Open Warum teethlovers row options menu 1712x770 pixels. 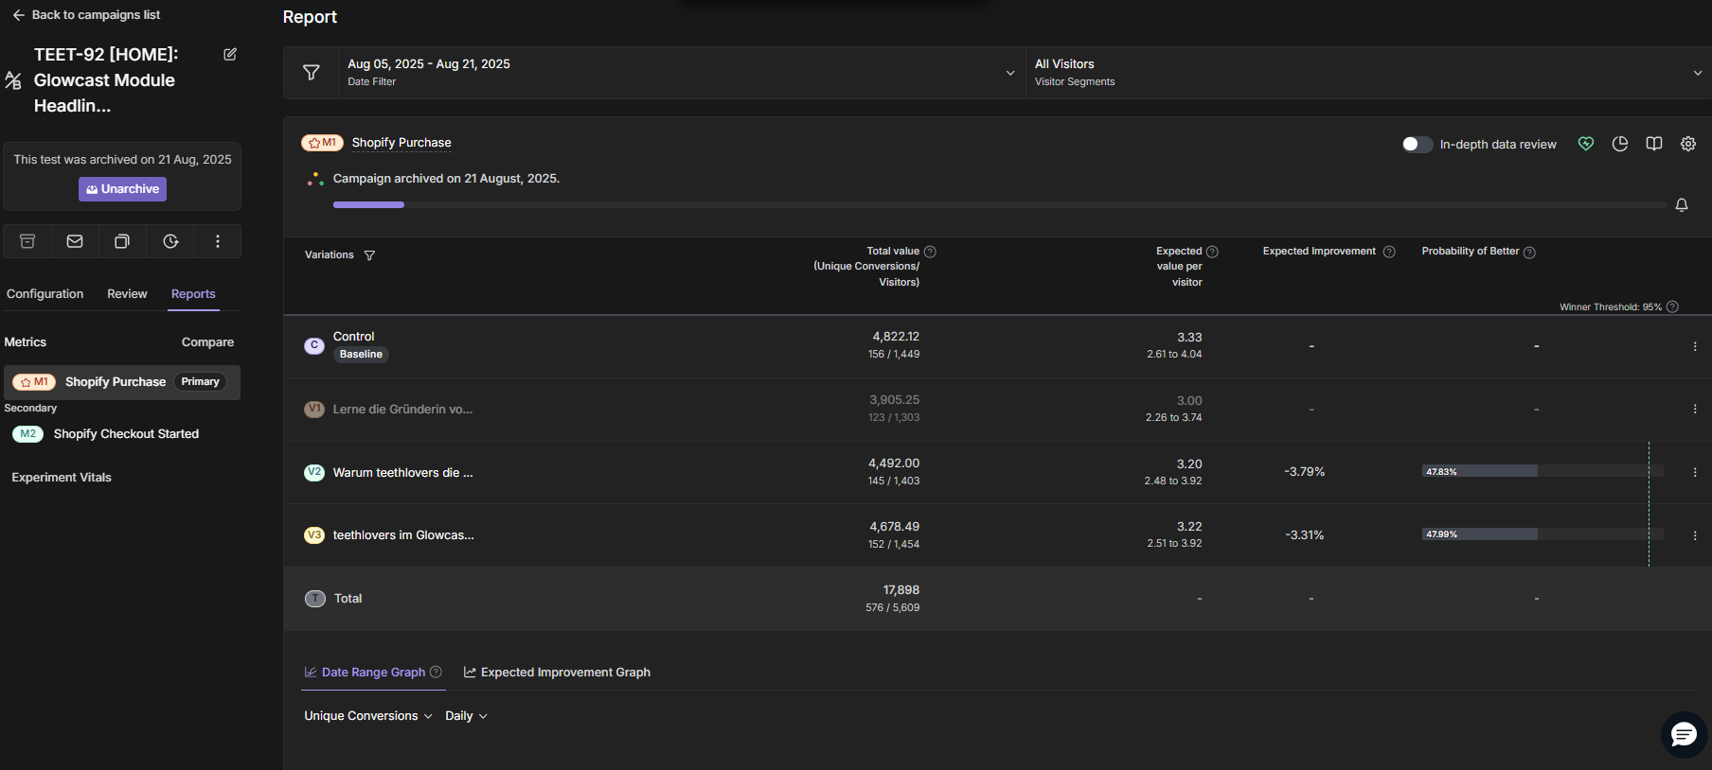(x=1695, y=472)
